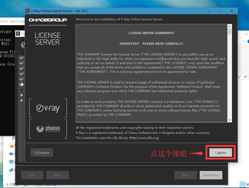Click the LICENSE SERVER sidebar title
The height and width of the screenshot is (188, 249).
click(x=48, y=39)
